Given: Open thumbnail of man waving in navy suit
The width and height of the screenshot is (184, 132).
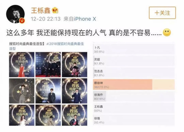Looking at the screenshot, I should [75, 91].
